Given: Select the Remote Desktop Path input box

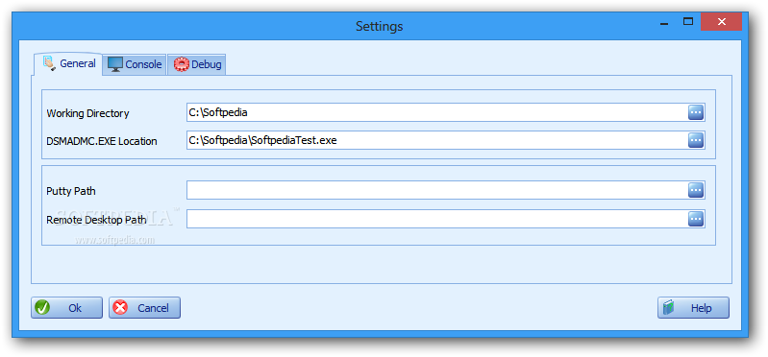Looking at the screenshot, I should coord(437,219).
